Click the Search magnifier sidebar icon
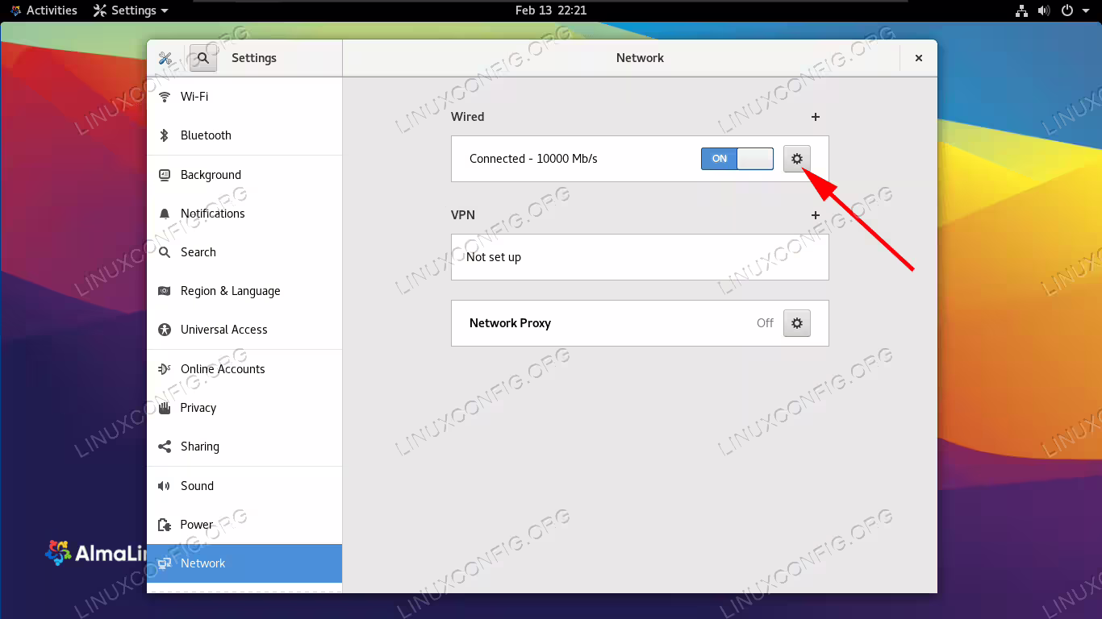1102x619 pixels. pyautogui.click(x=165, y=252)
